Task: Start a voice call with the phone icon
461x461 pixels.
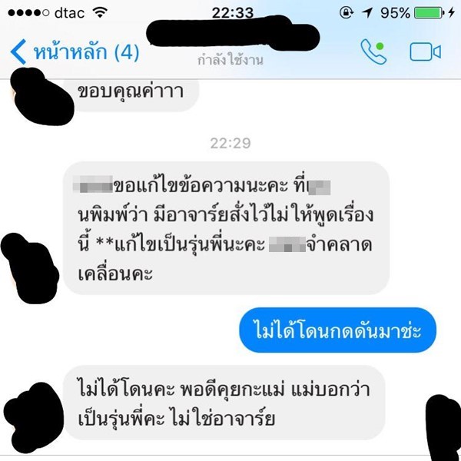Action: click(x=373, y=51)
